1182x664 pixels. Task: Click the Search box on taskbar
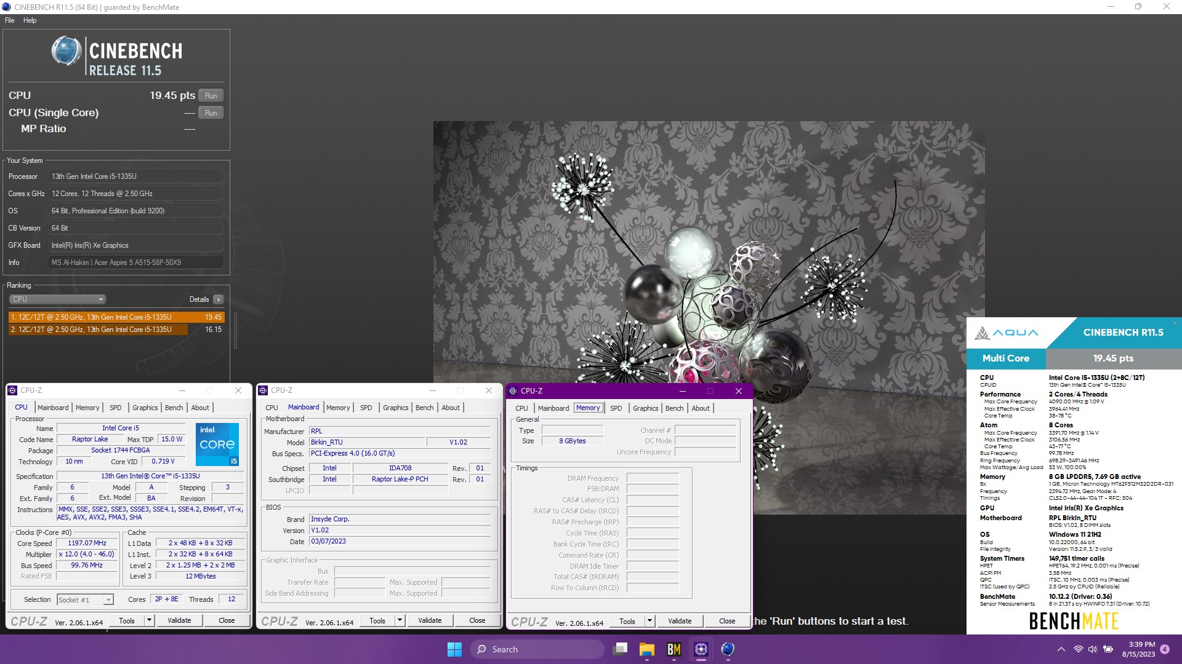[x=537, y=649]
